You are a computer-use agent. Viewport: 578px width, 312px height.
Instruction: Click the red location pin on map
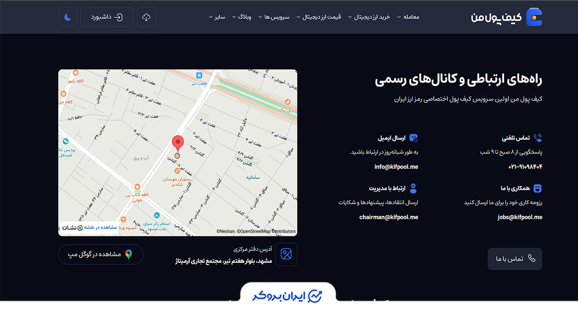click(178, 143)
